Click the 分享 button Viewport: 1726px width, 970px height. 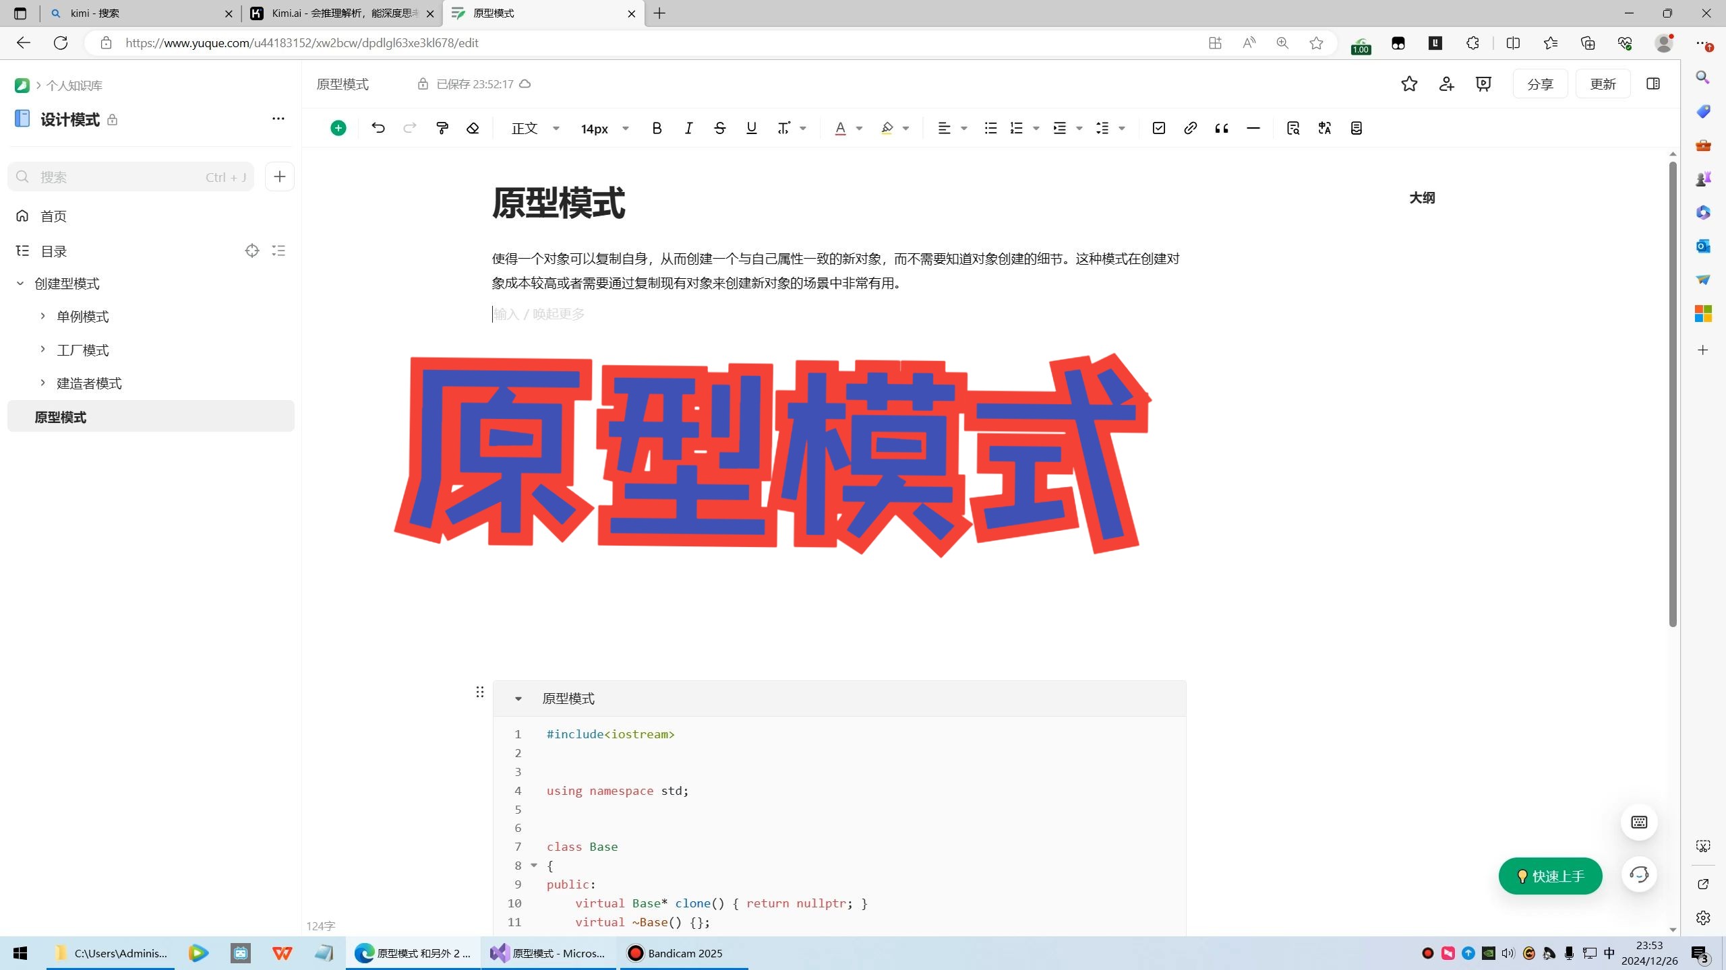[1541, 84]
